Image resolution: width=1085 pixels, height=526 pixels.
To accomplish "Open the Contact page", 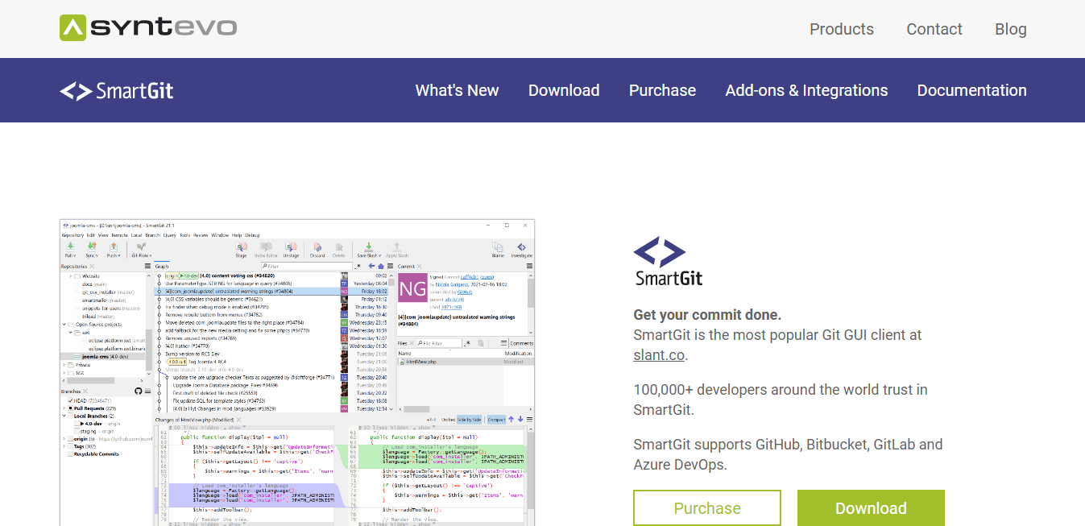I will [x=934, y=29].
